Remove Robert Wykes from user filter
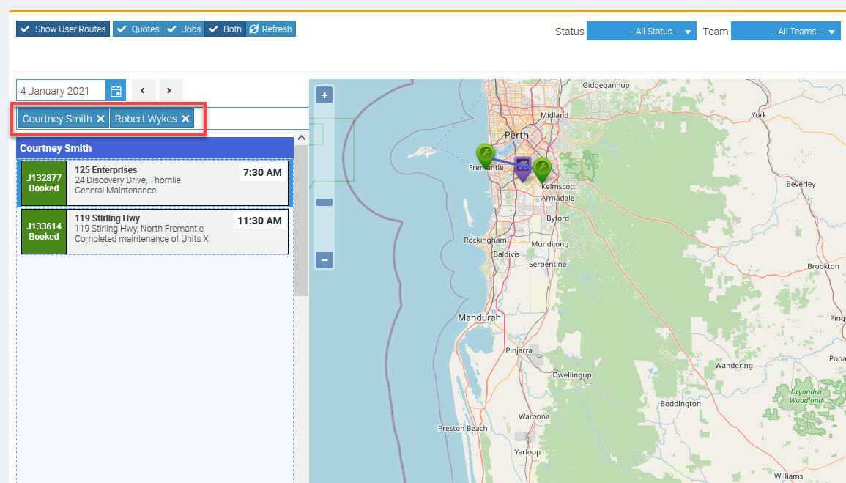The height and width of the screenshot is (483, 846). (186, 119)
